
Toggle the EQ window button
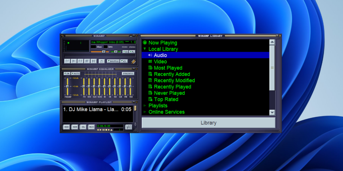pos(125,52)
